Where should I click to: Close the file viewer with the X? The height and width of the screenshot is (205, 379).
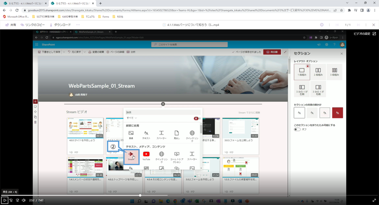coord(374,25)
